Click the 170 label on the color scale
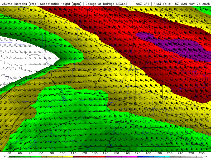The image size is (211, 158). pyautogui.click(x=138, y=153)
